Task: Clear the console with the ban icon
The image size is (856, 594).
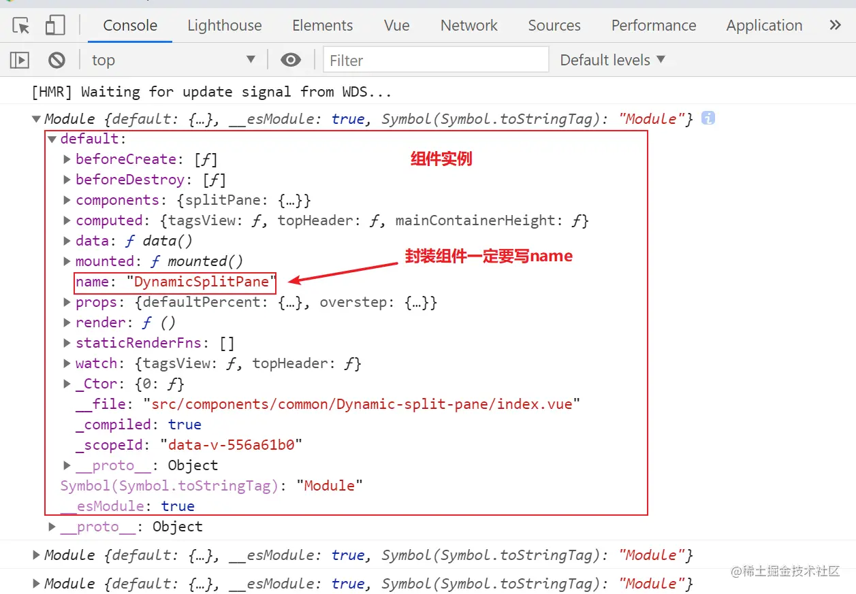Action: click(x=57, y=60)
